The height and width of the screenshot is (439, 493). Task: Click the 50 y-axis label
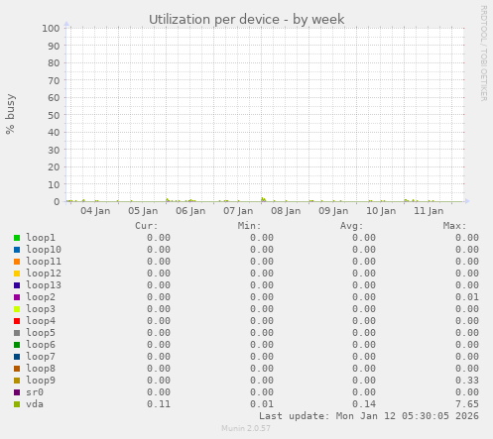(54, 115)
